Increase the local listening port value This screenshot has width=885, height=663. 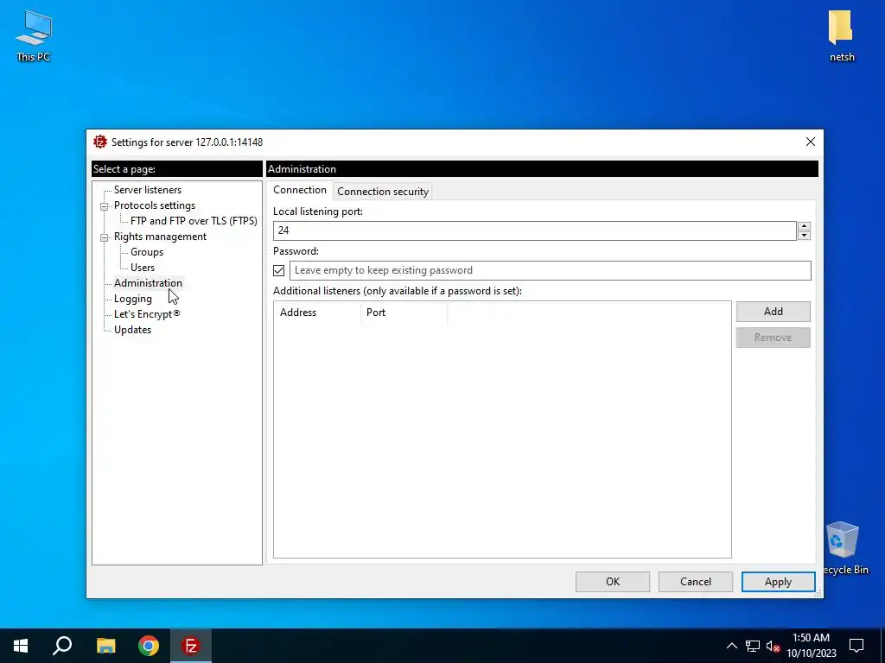pyautogui.click(x=805, y=226)
